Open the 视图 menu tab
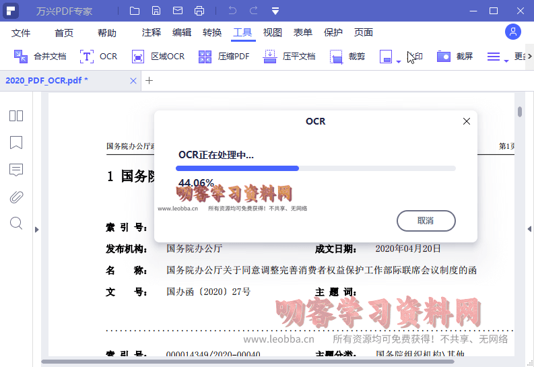This screenshot has width=534, height=367. tap(273, 32)
